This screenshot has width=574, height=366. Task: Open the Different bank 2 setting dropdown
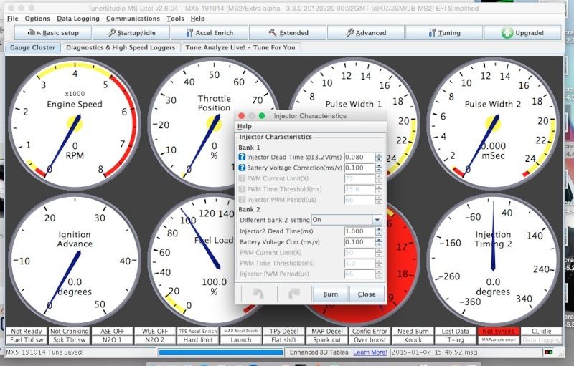coord(347,220)
